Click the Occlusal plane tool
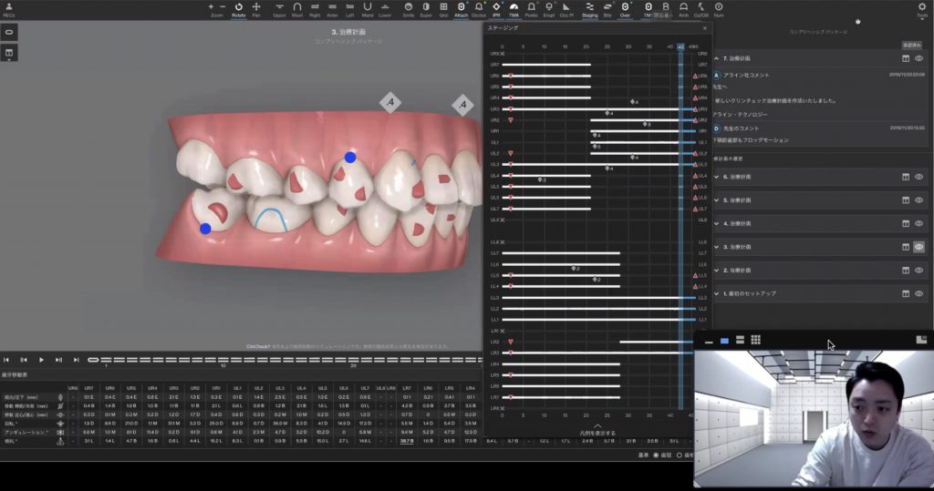The image size is (934, 491). (566, 9)
